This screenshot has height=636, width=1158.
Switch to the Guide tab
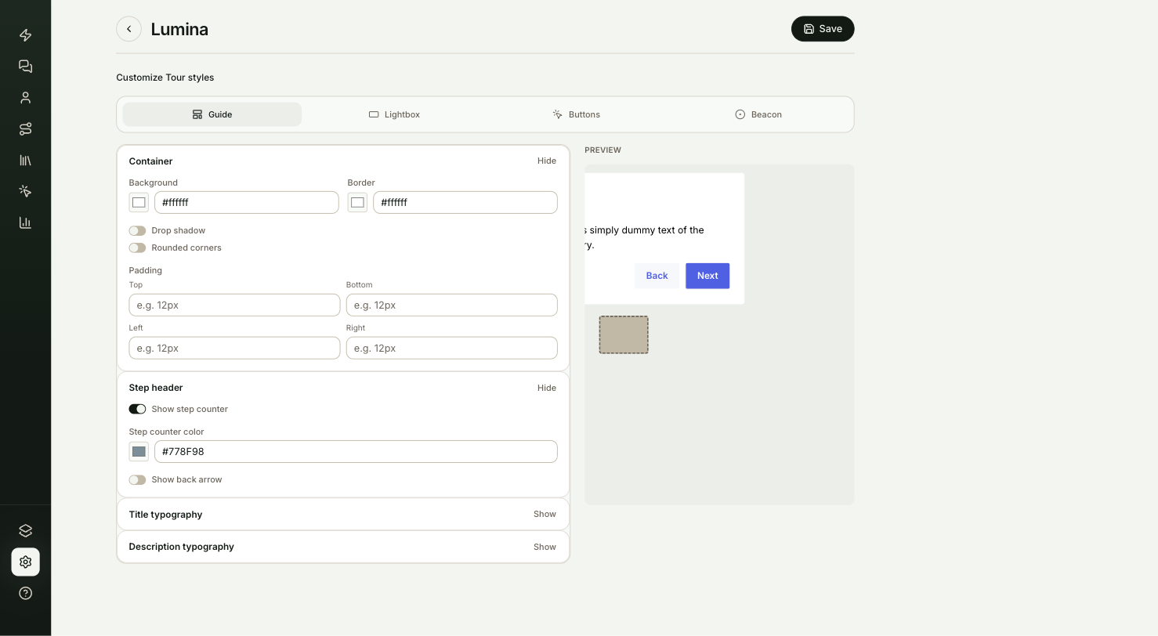[212, 114]
